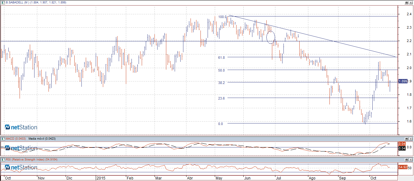The width and height of the screenshot is (414, 181).
Task: Click the Dic label on time axis
Action: point(69,178)
